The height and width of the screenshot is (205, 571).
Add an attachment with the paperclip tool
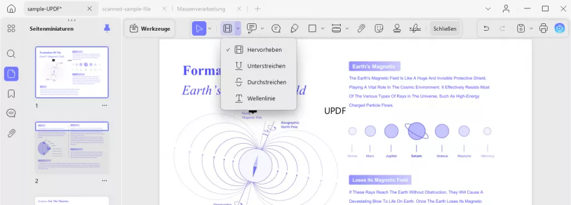tap(361, 28)
